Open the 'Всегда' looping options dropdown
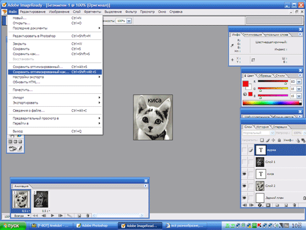The width and height of the screenshot is (306, 230). (21, 216)
